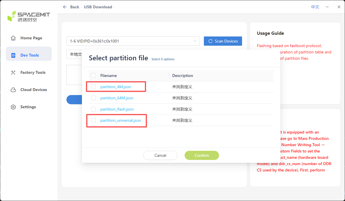Expand the VID:PID device dropdown

click(133, 41)
